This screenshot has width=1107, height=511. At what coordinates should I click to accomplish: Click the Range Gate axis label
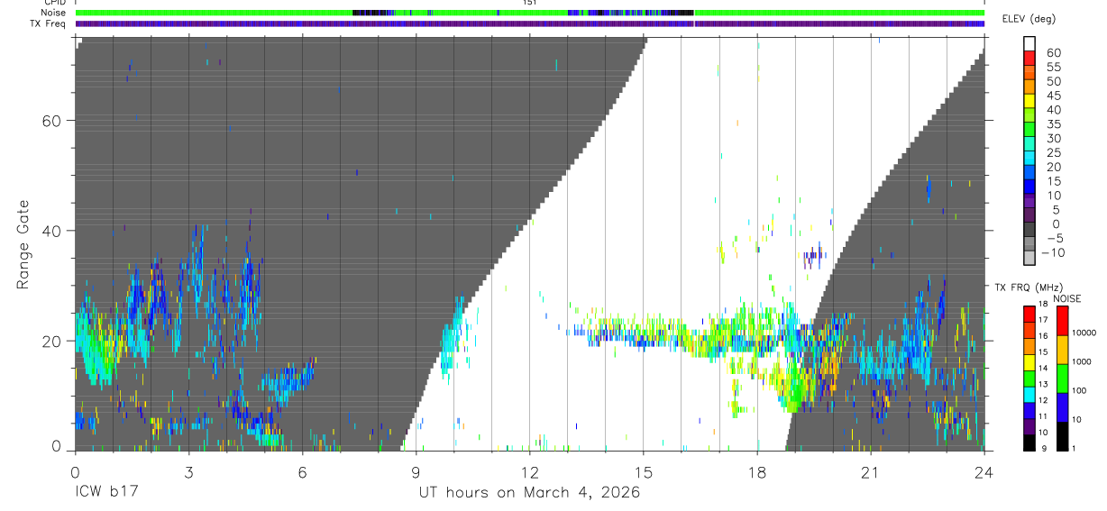pyautogui.click(x=22, y=244)
